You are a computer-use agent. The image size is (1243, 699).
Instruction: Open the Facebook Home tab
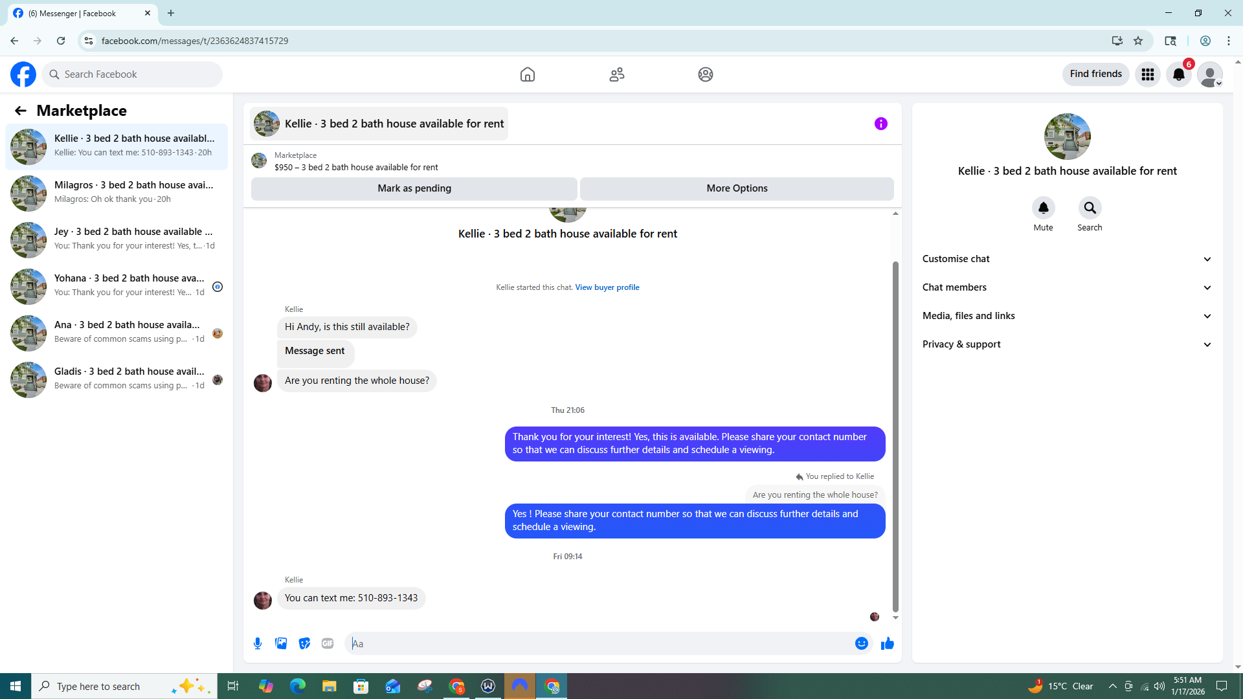point(527,74)
